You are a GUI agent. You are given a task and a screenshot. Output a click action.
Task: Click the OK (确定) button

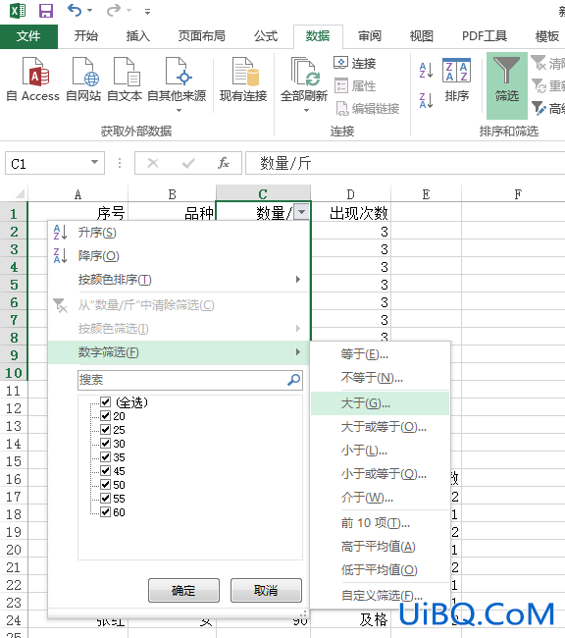[183, 590]
